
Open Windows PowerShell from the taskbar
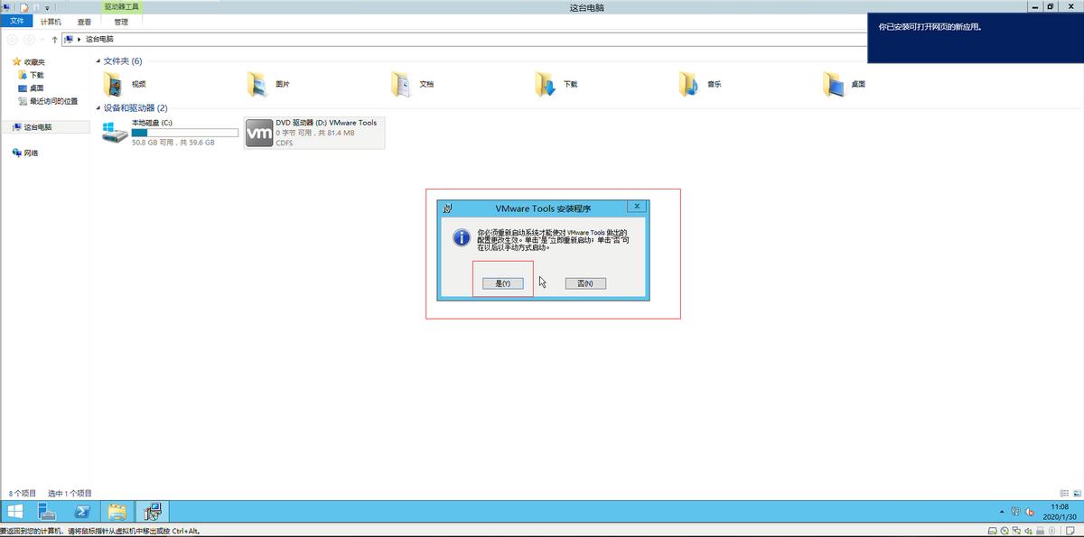click(82, 512)
